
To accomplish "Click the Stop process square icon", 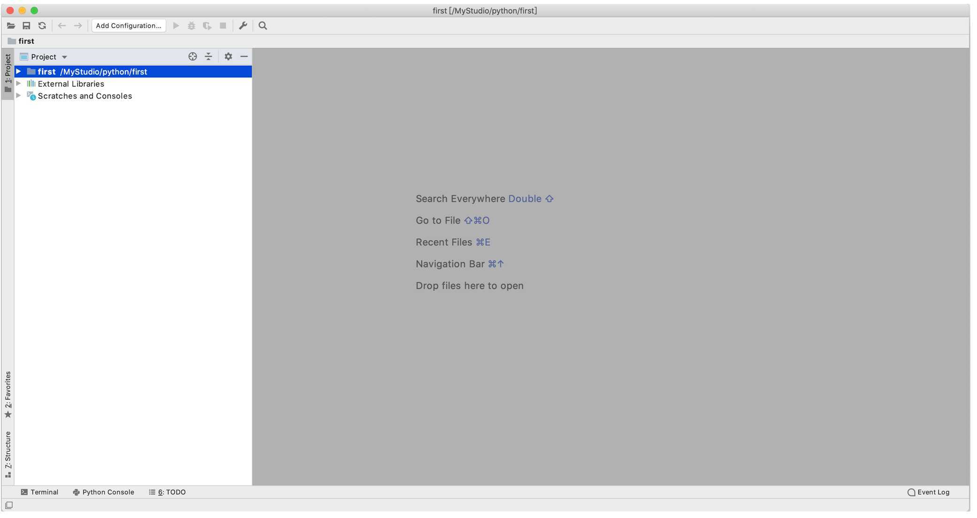I will pyautogui.click(x=222, y=26).
